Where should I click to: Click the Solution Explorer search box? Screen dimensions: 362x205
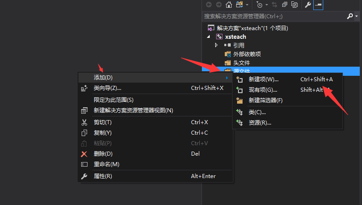pos(274,16)
